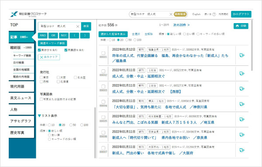Toggle 同義語を含む checkbox

[x=66, y=50]
